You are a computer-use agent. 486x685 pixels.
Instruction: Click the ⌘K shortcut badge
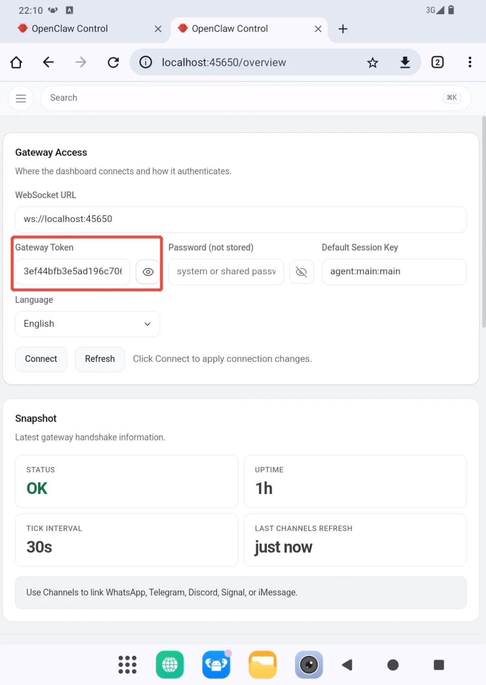point(452,98)
